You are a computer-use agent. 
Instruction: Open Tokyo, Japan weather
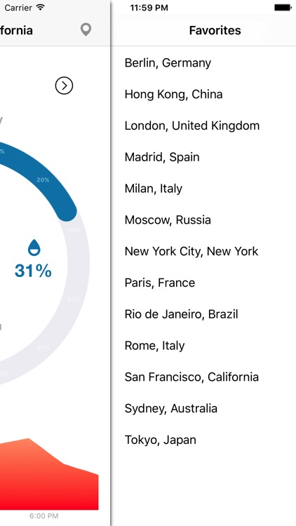(x=203, y=440)
